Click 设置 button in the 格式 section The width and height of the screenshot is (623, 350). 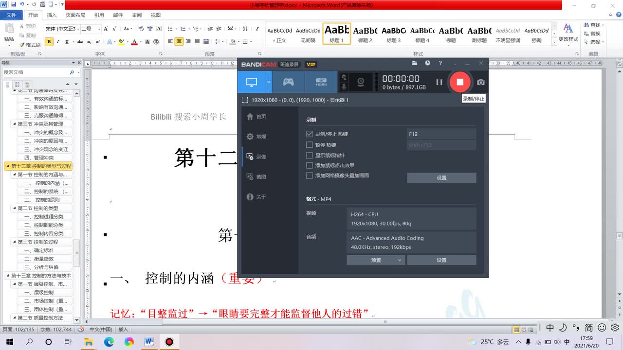pyautogui.click(x=441, y=260)
